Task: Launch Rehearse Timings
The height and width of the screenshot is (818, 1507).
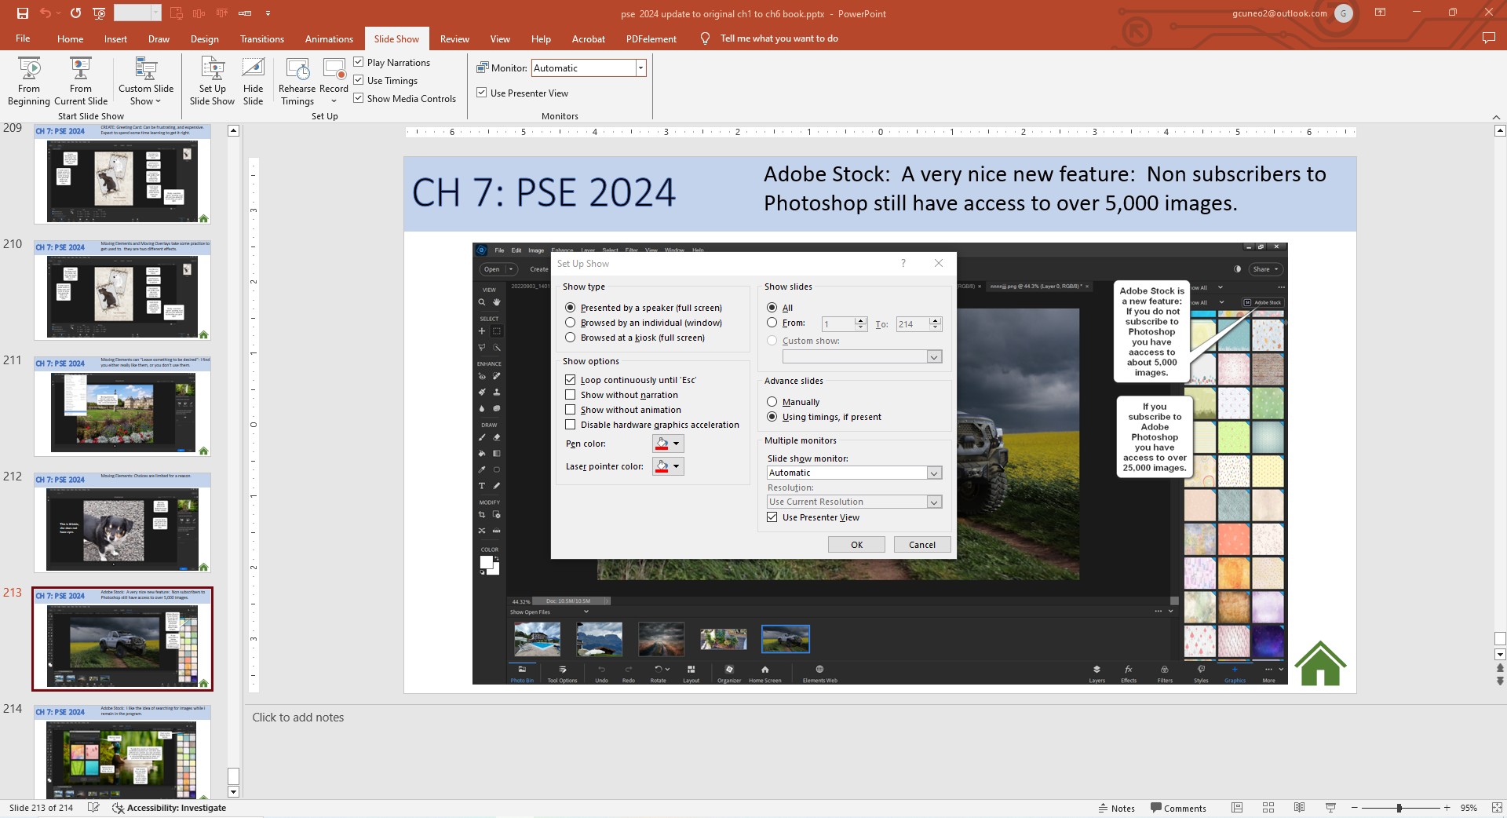Action: click(297, 80)
